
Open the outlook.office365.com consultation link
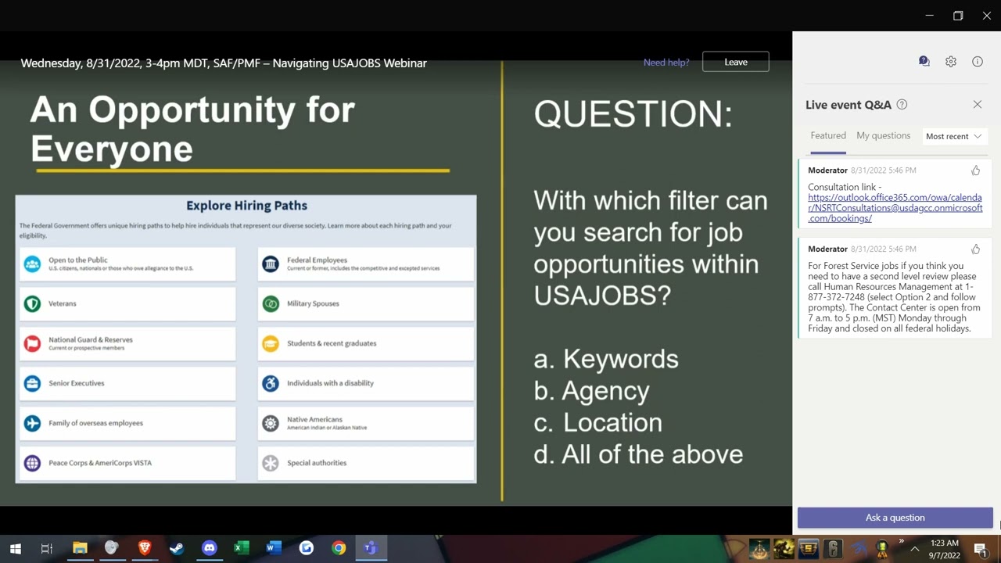(x=895, y=208)
